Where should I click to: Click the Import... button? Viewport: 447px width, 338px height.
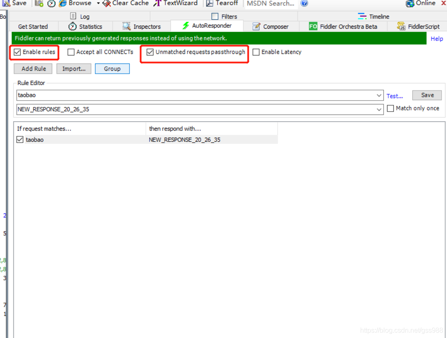[x=74, y=69]
